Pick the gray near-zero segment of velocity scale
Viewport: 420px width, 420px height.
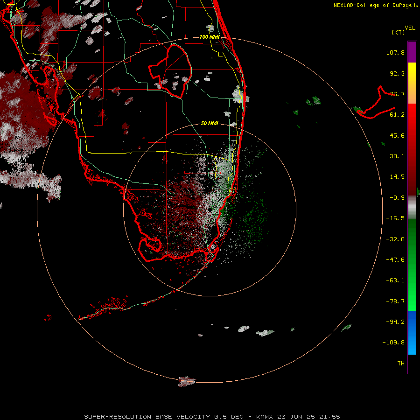(x=412, y=208)
